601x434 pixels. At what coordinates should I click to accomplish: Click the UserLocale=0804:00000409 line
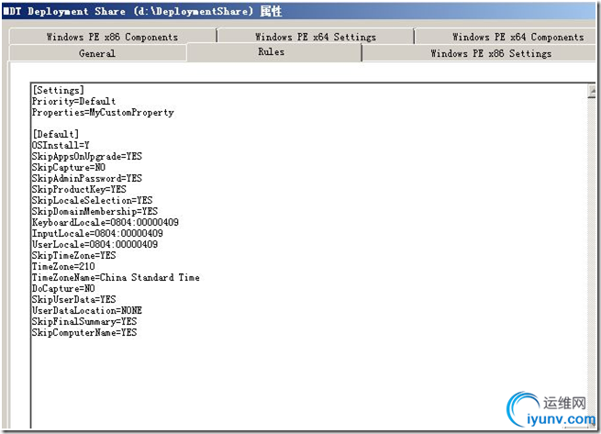click(95, 244)
